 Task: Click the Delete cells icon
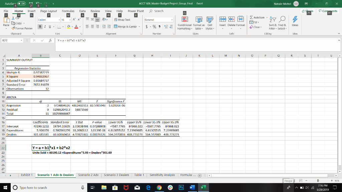point(231,19)
